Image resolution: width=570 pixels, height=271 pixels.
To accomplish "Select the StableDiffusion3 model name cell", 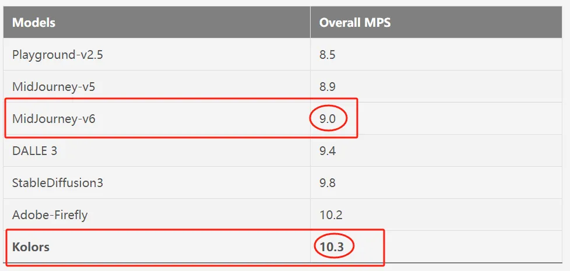I will click(x=57, y=183).
